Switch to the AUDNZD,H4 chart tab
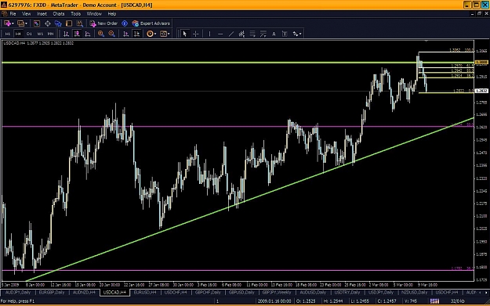The height and width of the screenshot is (306, 490). (84, 293)
